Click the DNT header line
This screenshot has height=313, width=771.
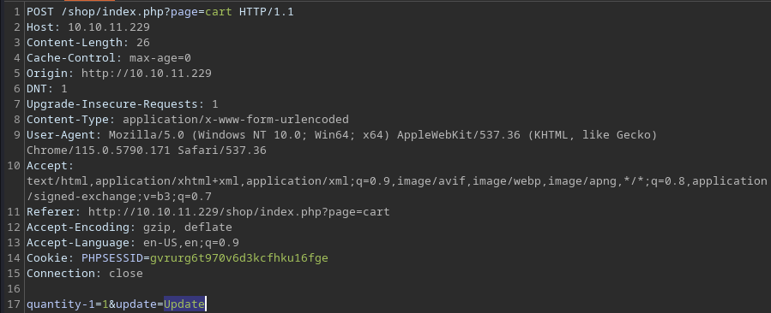coord(46,89)
